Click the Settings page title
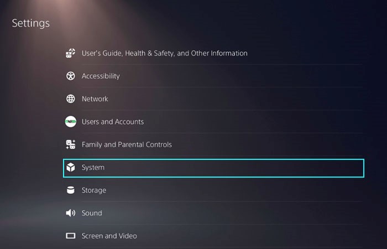The height and width of the screenshot is (249, 387). tap(30, 23)
